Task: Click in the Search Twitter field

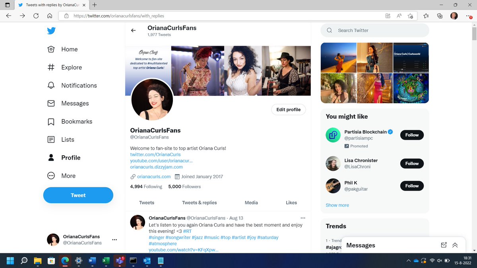Action: click(x=375, y=30)
